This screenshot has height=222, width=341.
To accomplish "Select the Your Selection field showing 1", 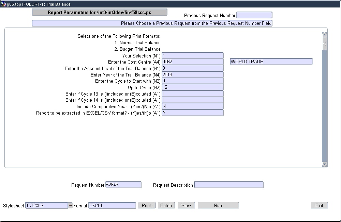I will [x=193, y=55].
